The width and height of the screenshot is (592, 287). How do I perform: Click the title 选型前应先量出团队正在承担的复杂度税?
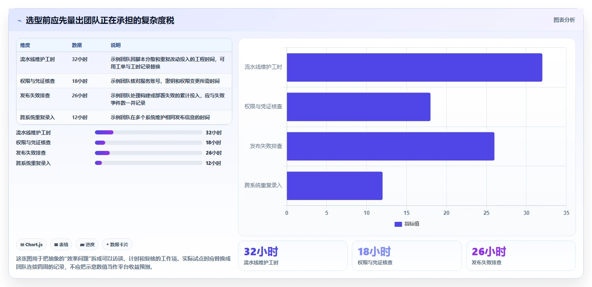point(100,20)
